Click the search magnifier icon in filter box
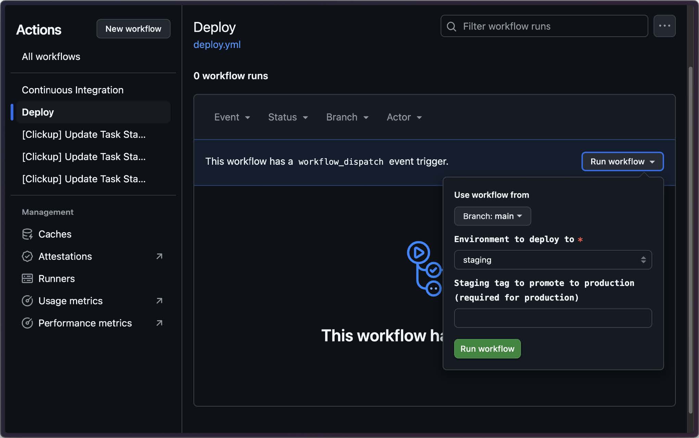This screenshot has width=699, height=438. [451, 26]
